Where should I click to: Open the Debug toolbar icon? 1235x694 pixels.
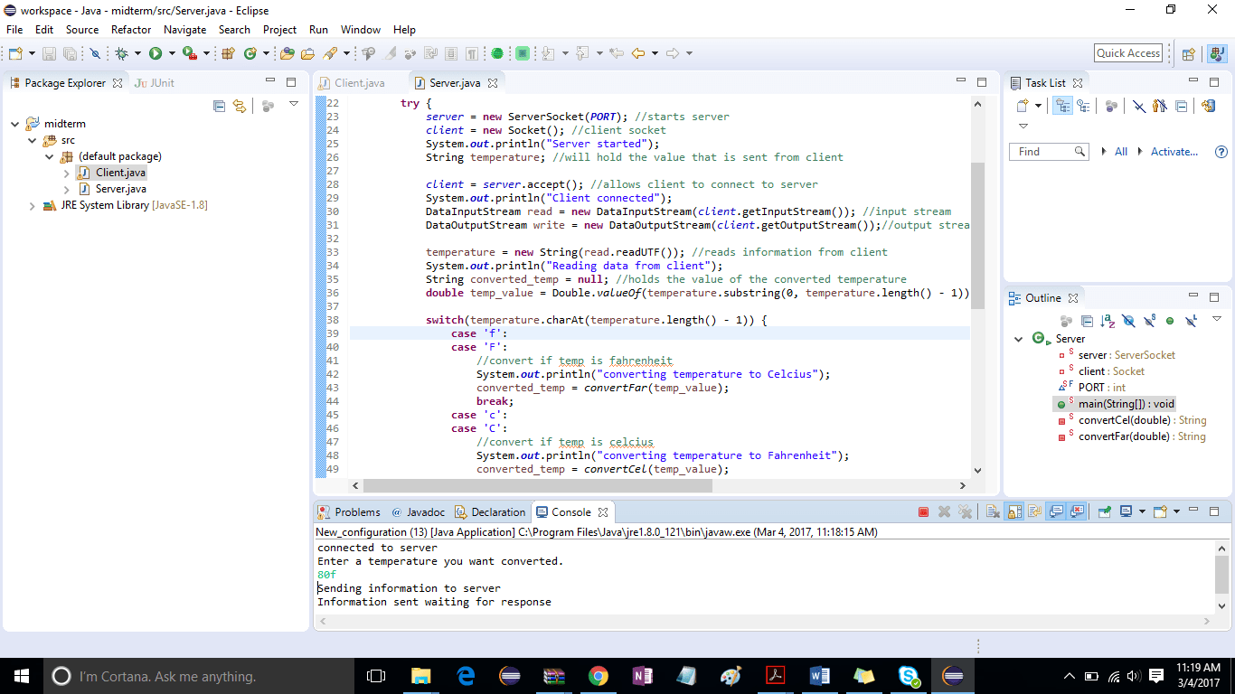(x=123, y=53)
